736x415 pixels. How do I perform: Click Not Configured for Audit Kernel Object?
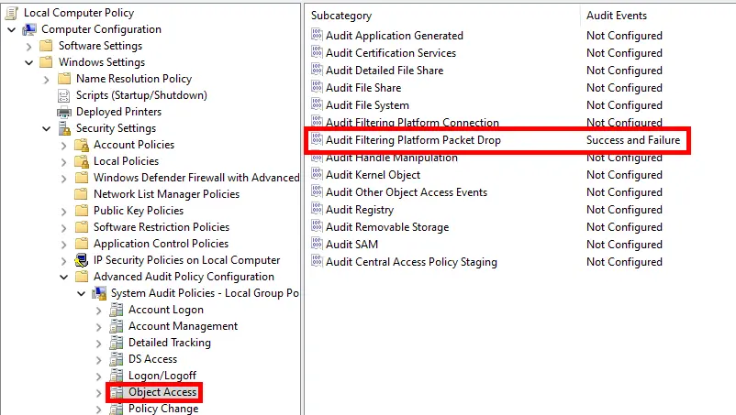[624, 175]
